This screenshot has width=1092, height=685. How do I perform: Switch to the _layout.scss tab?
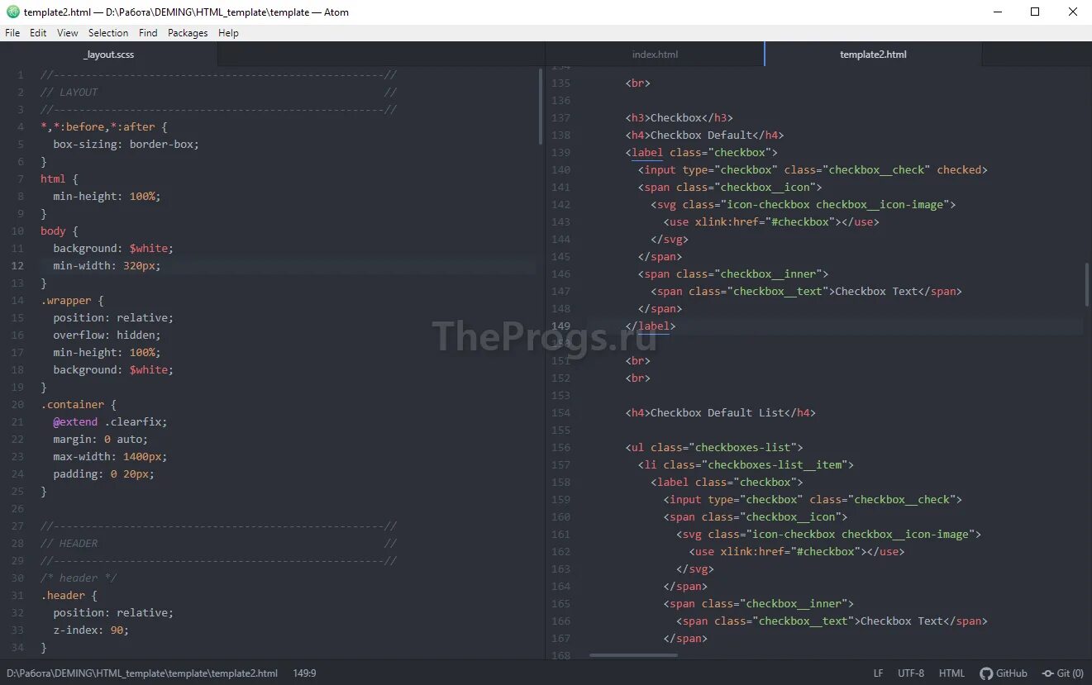pyautogui.click(x=108, y=53)
